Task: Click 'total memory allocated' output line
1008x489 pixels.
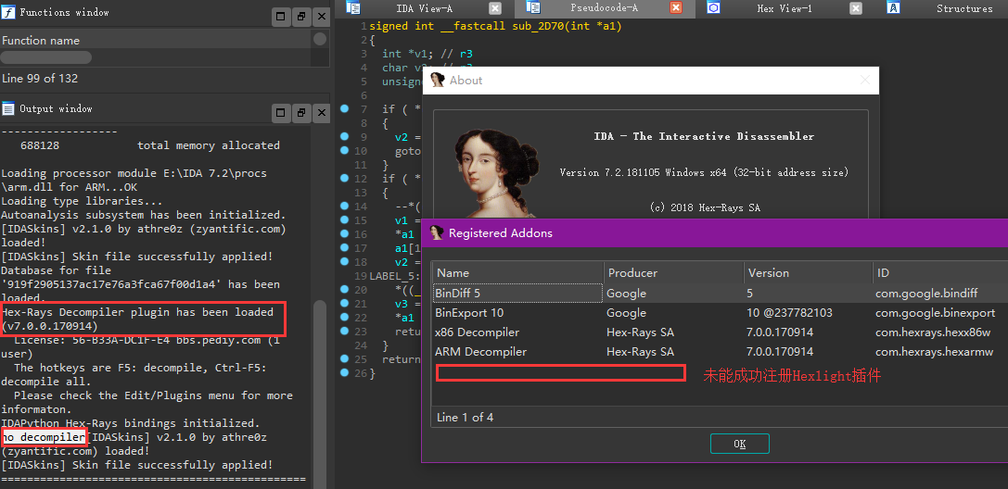Action: point(209,145)
